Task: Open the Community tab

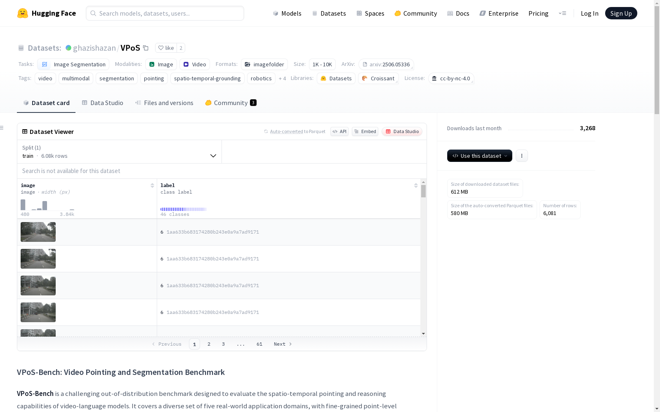Action: click(x=231, y=103)
